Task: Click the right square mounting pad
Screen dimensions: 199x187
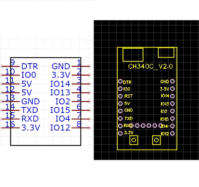Action: (x=156, y=140)
